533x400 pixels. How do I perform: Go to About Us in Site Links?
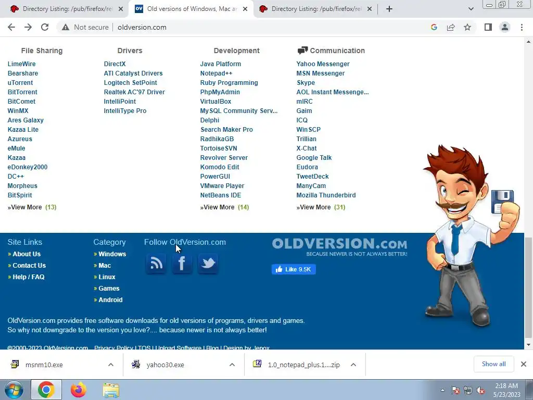(27, 254)
